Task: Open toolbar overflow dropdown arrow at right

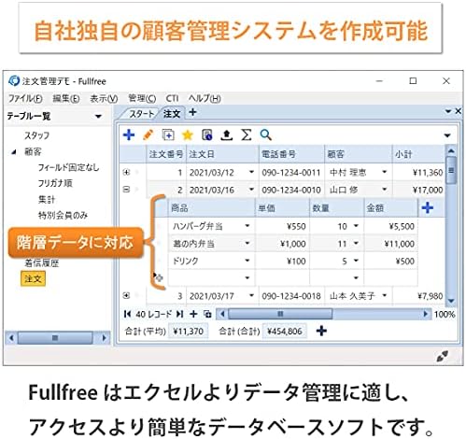Action: coord(447,135)
